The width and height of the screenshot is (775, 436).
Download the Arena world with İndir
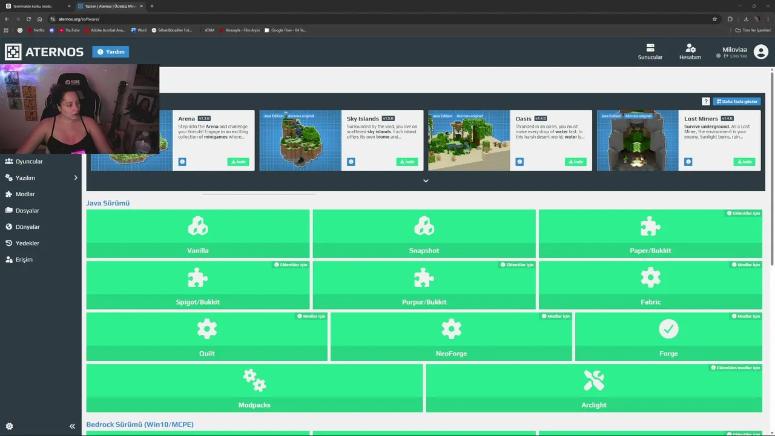click(x=238, y=162)
